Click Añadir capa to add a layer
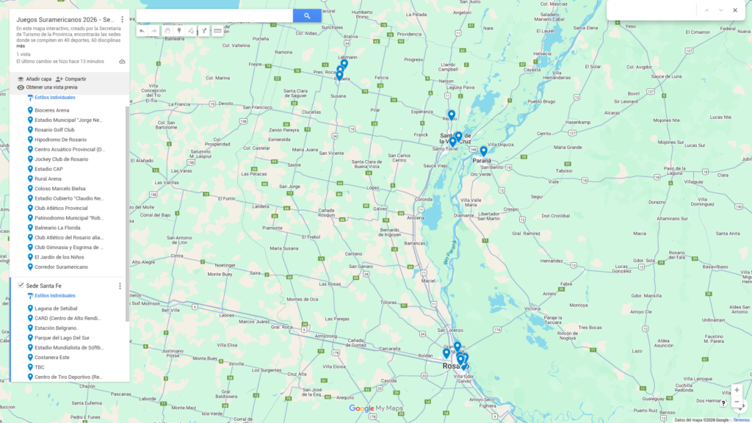752x423 pixels. click(35, 79)
